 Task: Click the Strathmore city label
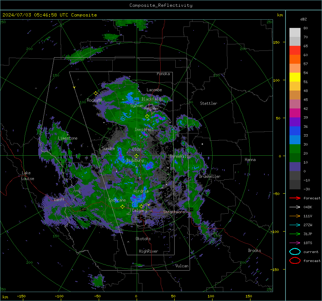[x=174, y=212]
